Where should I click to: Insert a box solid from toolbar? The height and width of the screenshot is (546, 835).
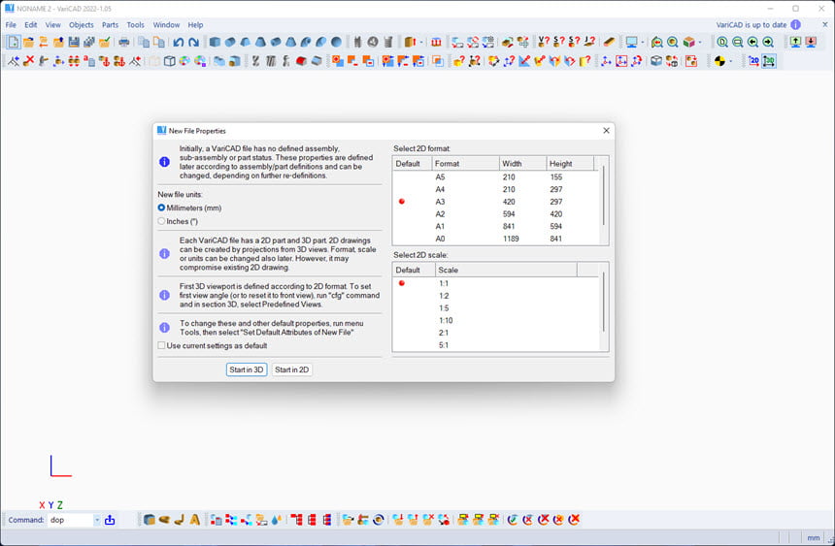[x=215, y=42]
